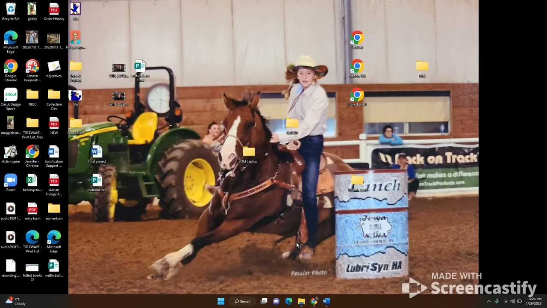Viewport: 547px width, 308px height.
Task: Open the Wi-Fi network tray icon
Action: 506,301
